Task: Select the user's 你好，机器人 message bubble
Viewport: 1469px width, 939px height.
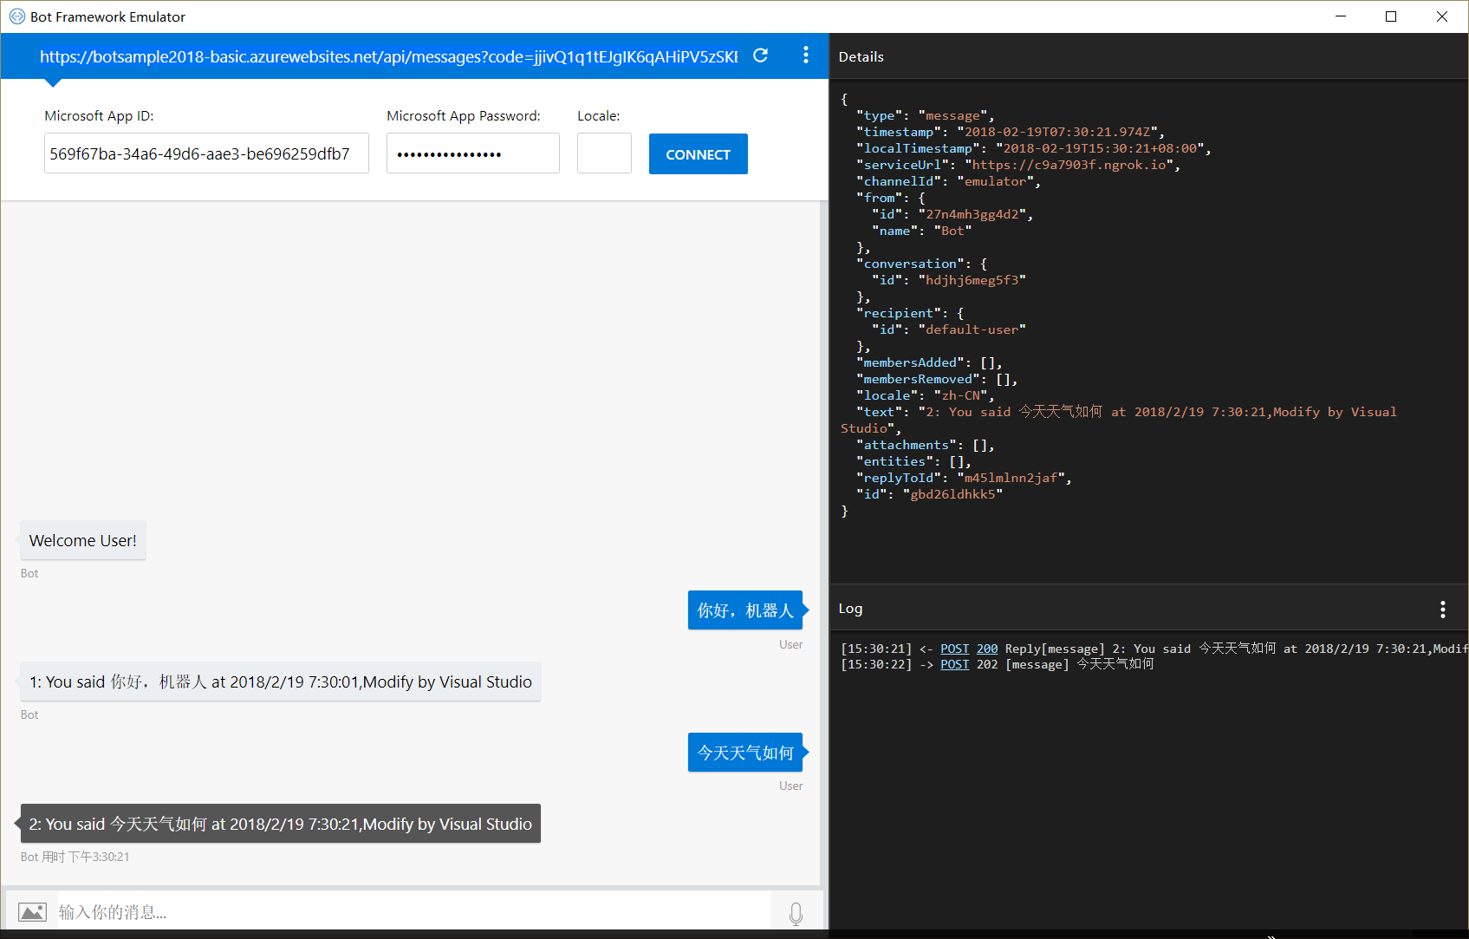Action: pyautogui.click(x=744, y=610)
